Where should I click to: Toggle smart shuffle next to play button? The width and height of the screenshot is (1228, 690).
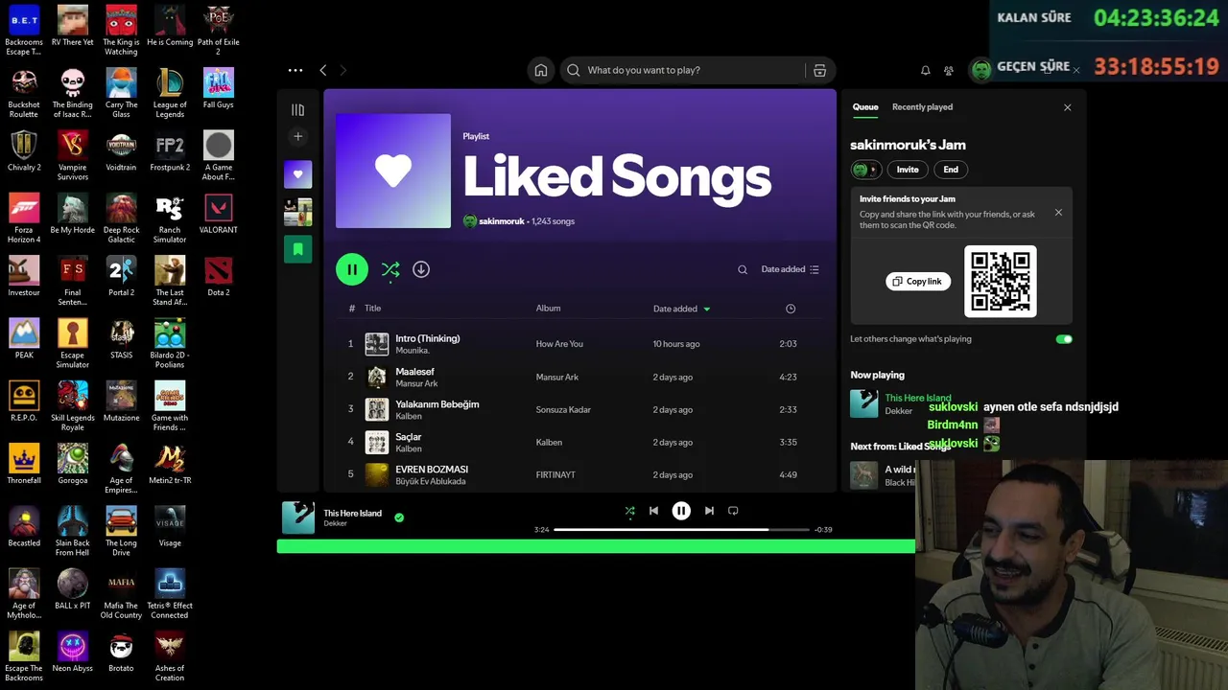coord(390,270)
